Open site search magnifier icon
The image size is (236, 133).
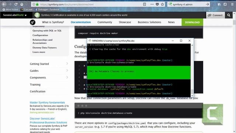(x=229, y=15)
